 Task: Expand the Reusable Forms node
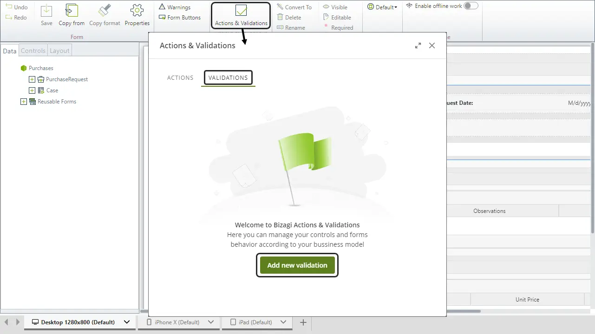[24, 102]
